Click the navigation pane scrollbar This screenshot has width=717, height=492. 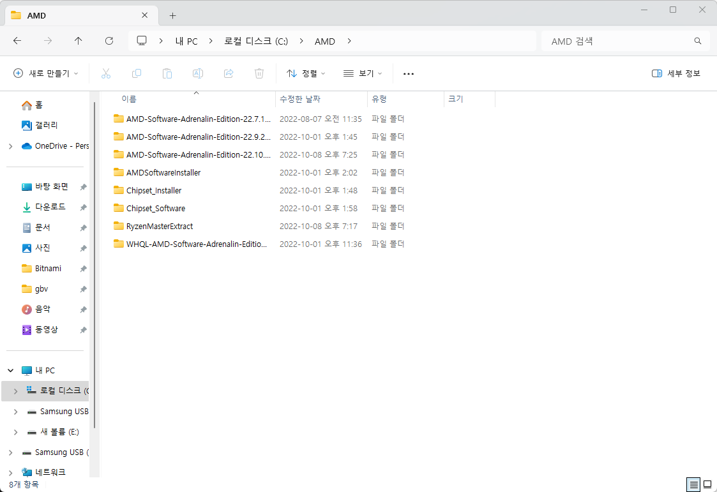coord(94,265)
